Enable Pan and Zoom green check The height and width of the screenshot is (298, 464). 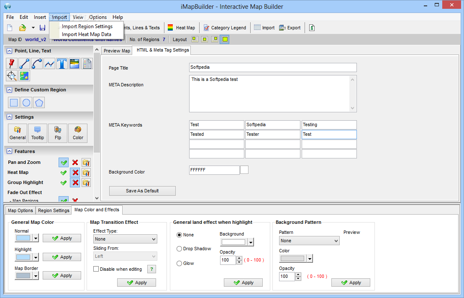tap(64, 163)
